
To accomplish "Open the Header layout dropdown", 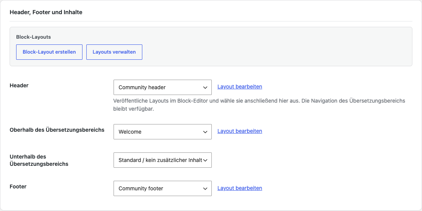I will point(163,87).
